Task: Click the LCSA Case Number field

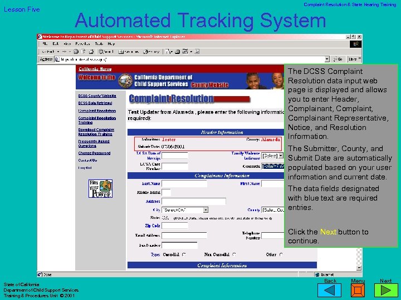Action: coord(175,166)
